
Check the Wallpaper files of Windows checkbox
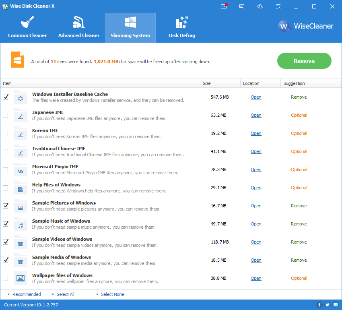pos(6,278)
